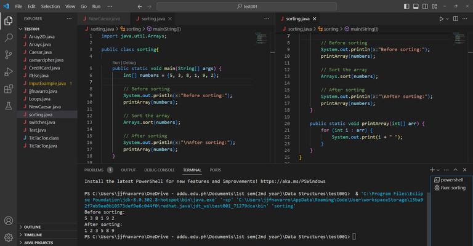Open the Selection menu
The height and width of the screenshot is (246, 473).
click(x=51, y=6)
